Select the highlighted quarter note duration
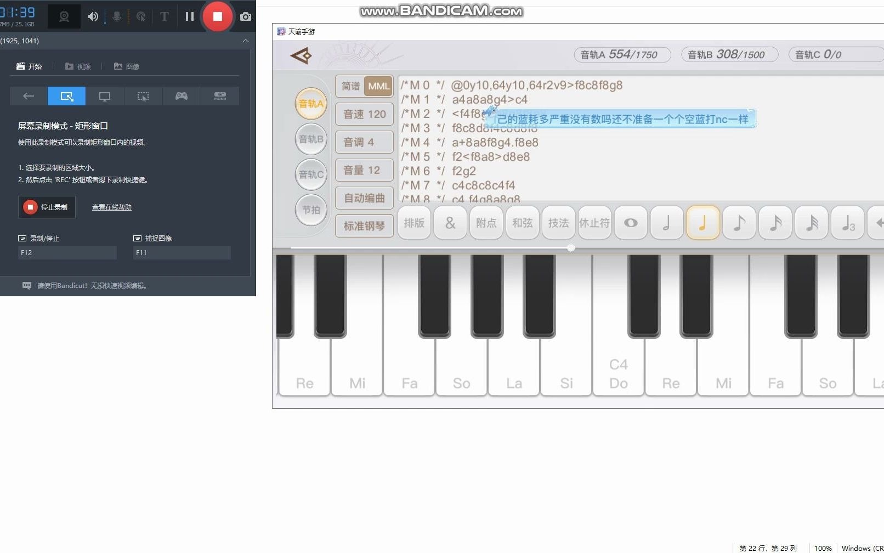Viewport: 884px width, 553px height. click(x=703, y=223)
